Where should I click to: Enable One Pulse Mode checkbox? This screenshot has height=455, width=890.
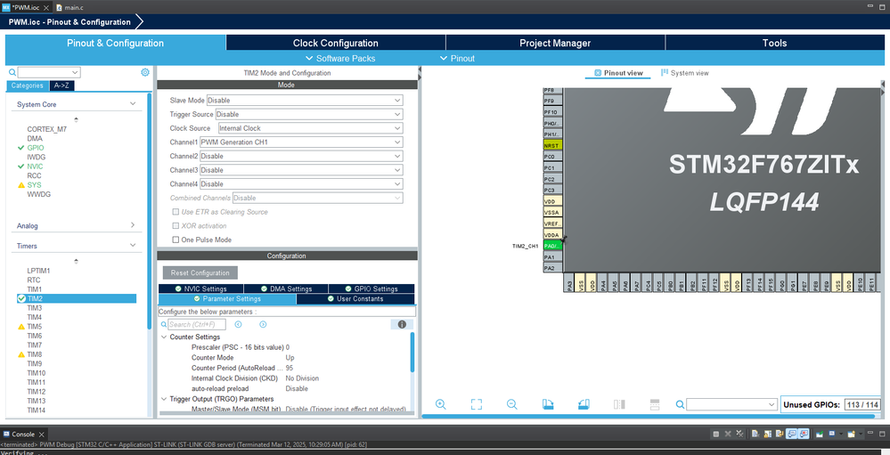click(176, 240)
